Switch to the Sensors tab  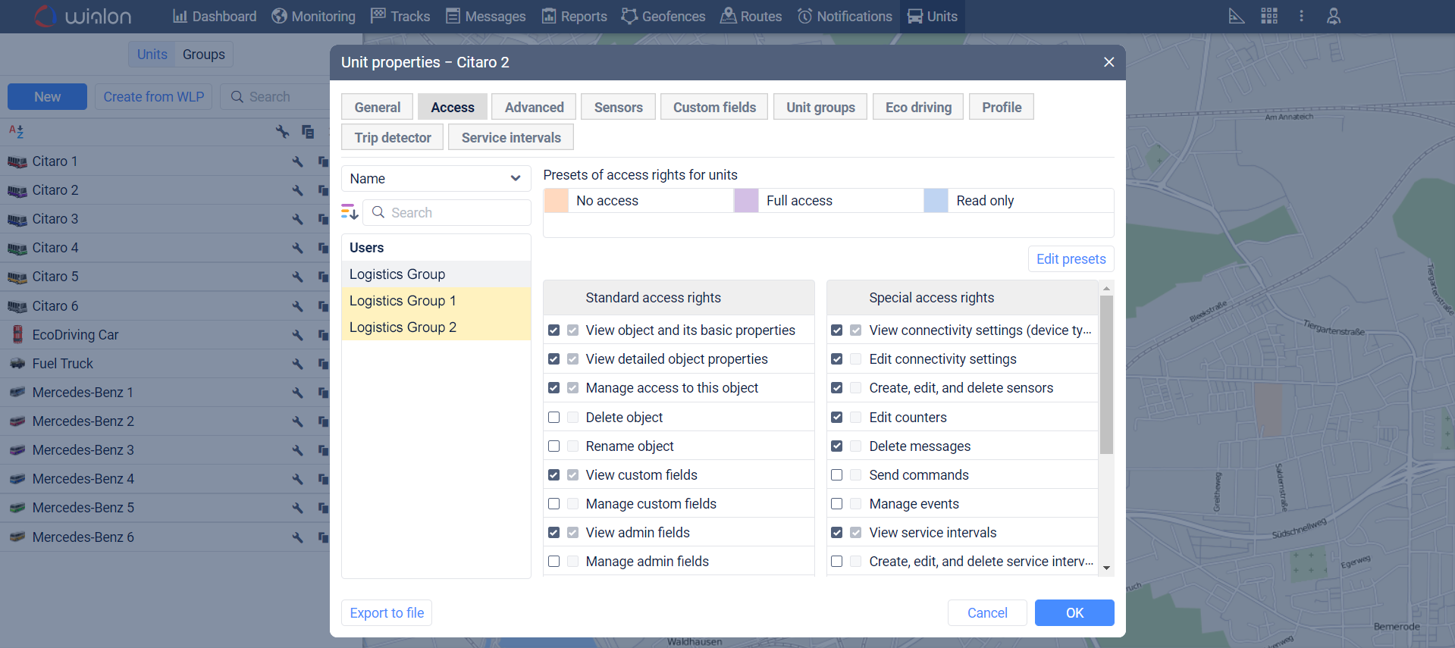[618, 108]
